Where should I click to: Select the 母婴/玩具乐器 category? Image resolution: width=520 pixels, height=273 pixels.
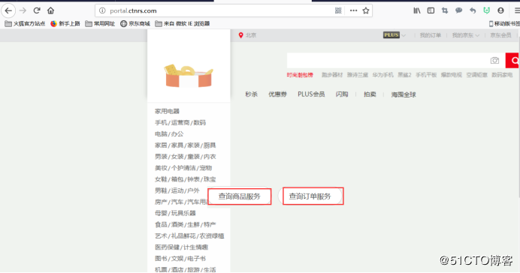coord(175,213)
